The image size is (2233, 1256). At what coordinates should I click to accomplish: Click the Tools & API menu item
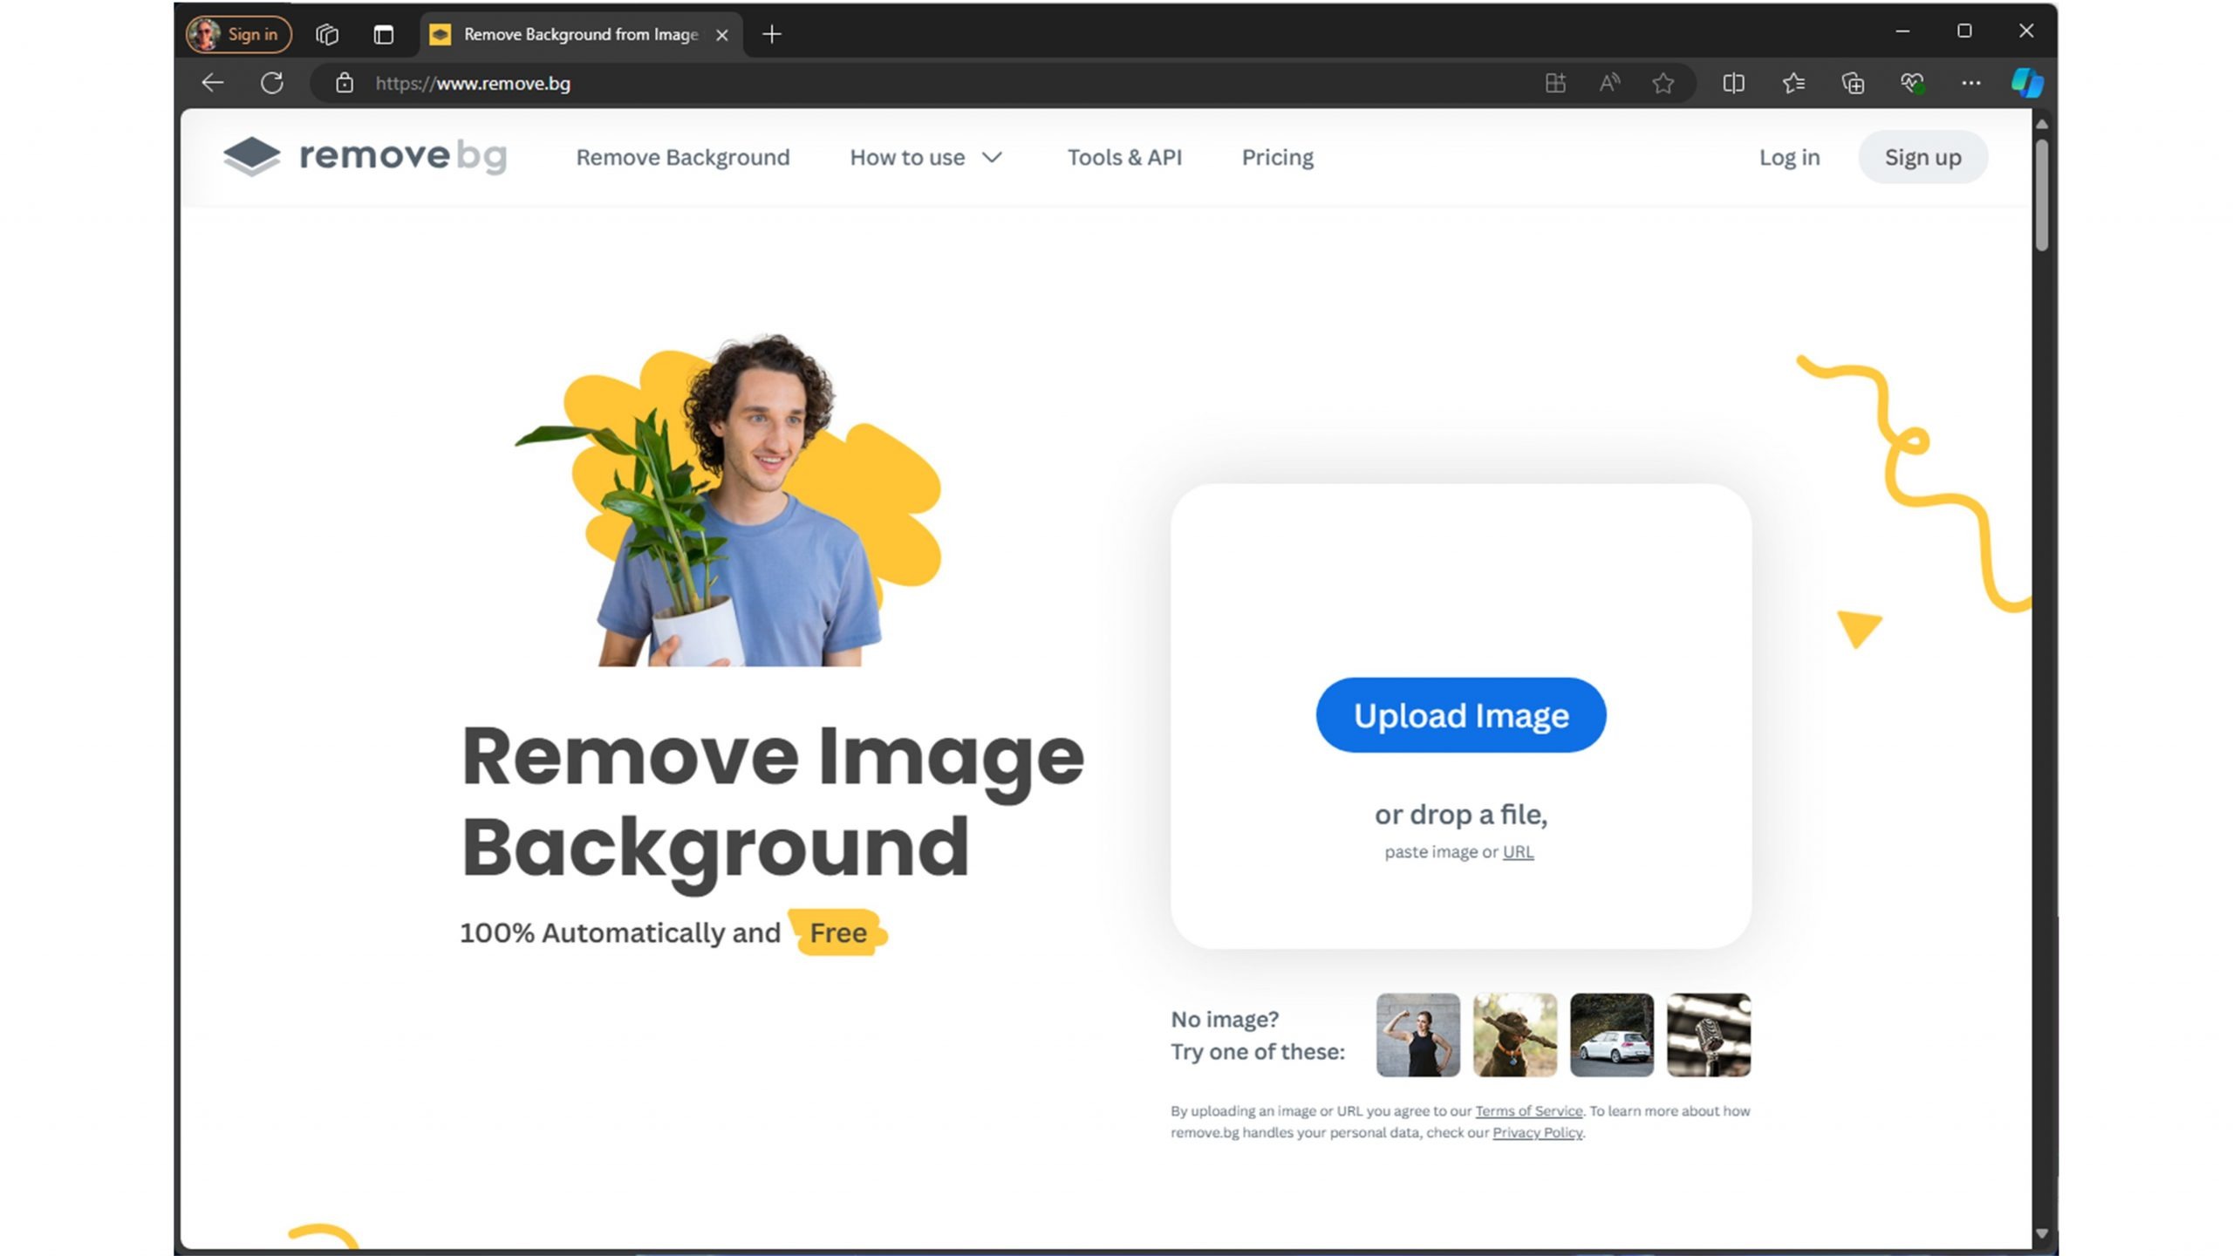tap(1124, 156)
